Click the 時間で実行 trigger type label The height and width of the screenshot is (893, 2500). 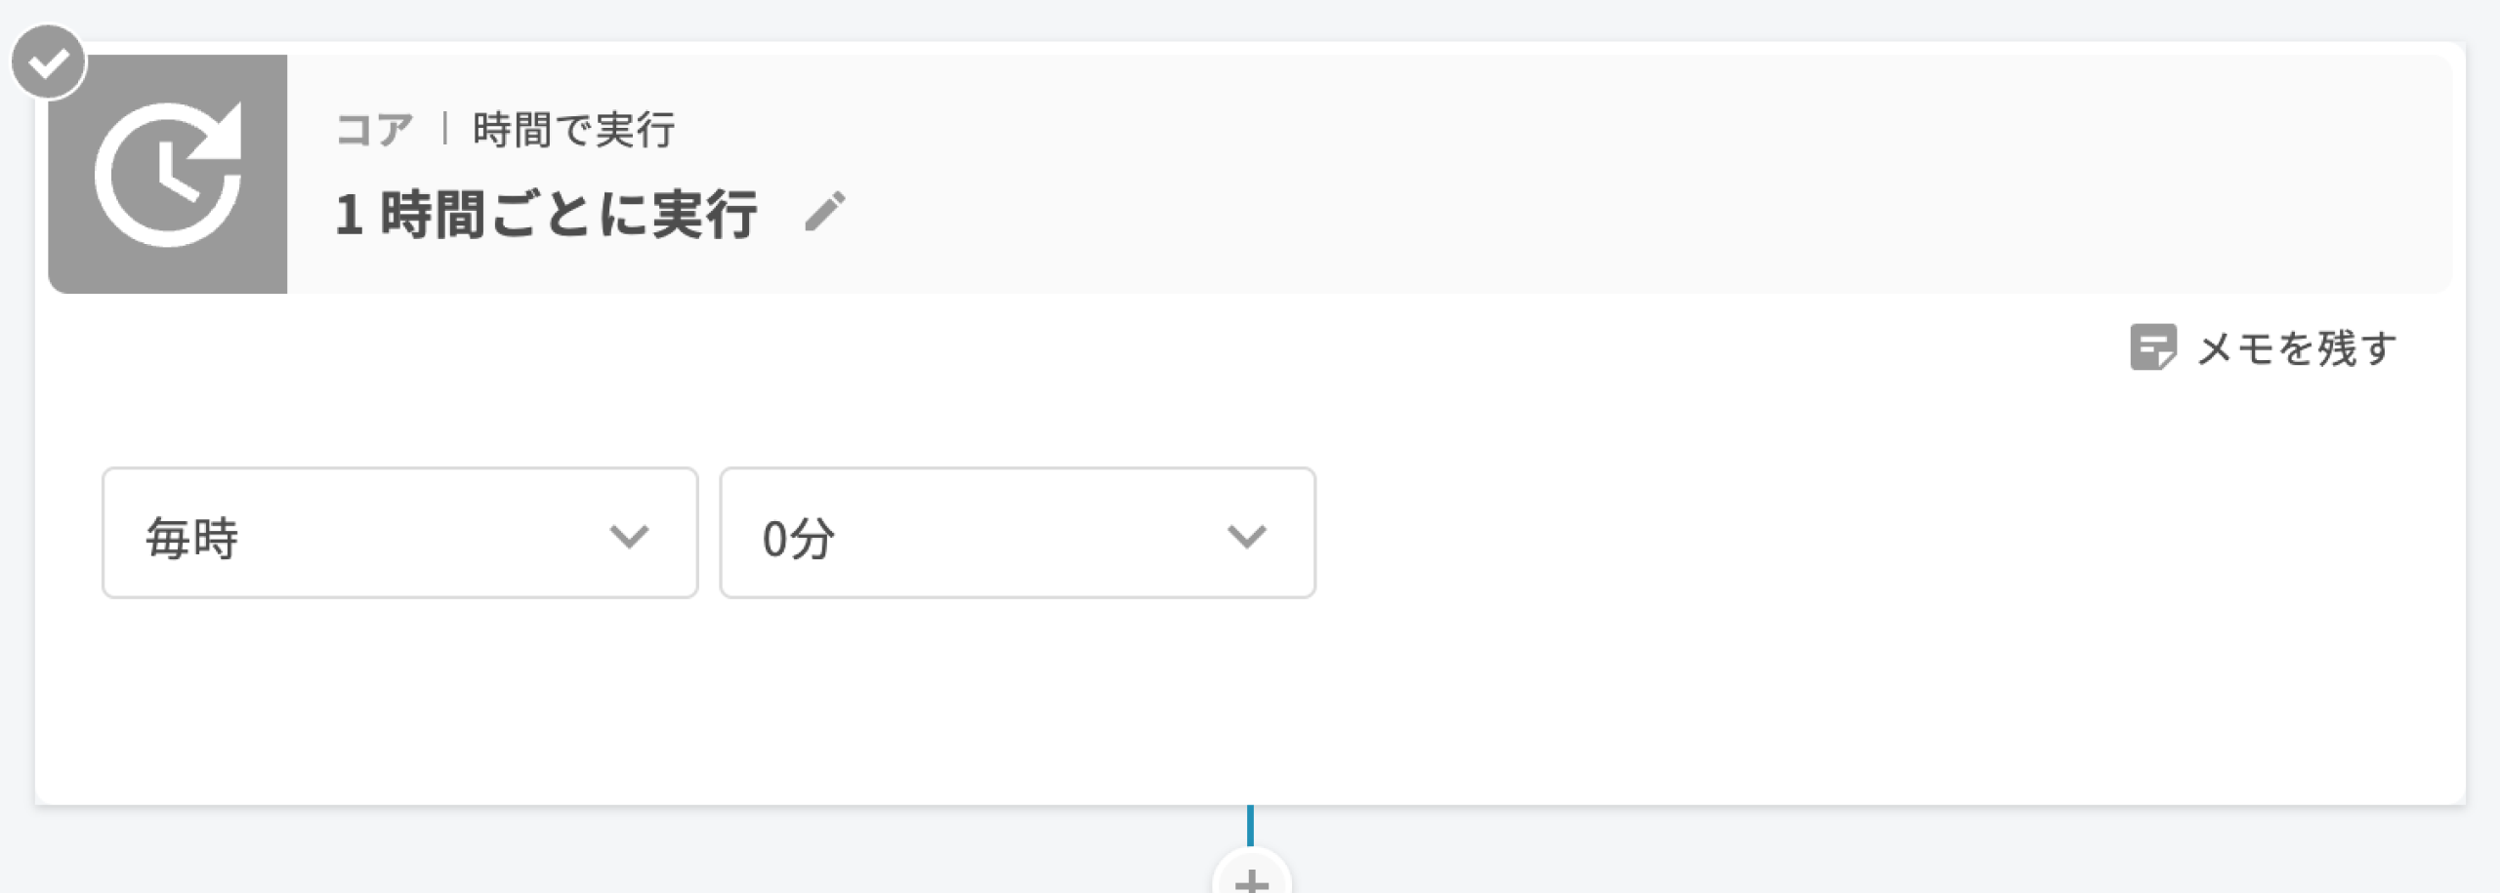[574, 130]
